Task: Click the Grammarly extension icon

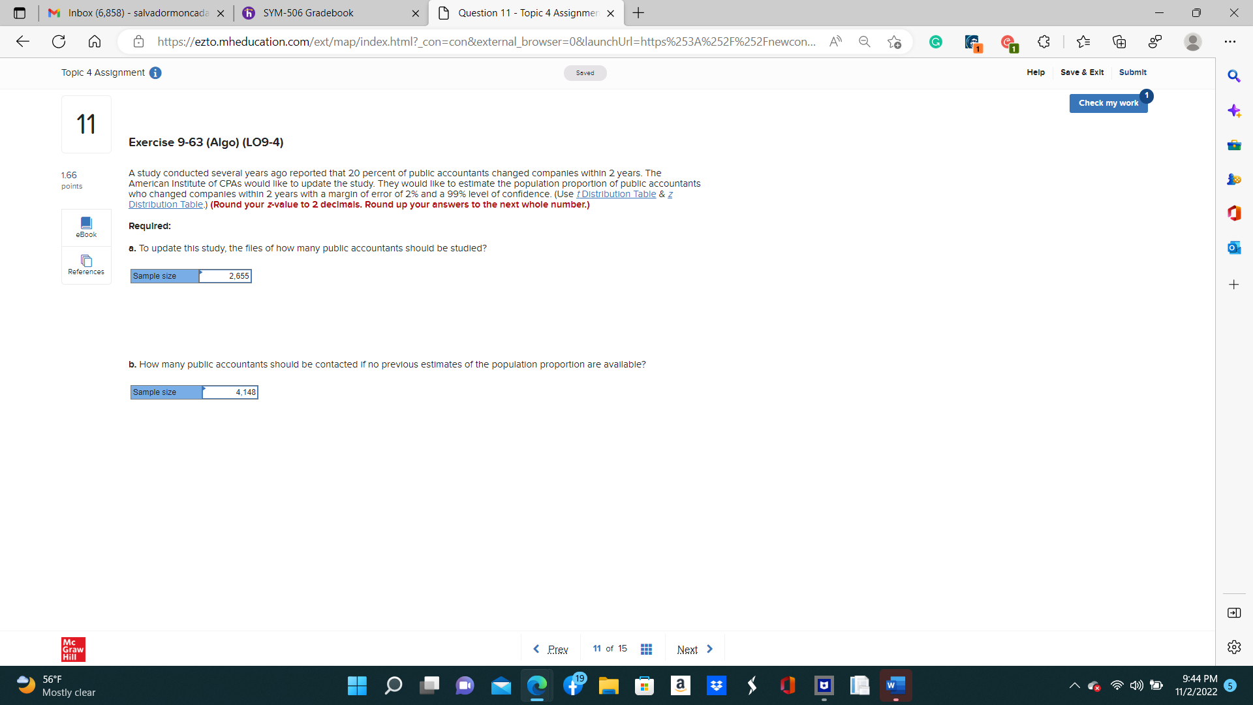Action: tap(936, 42)
